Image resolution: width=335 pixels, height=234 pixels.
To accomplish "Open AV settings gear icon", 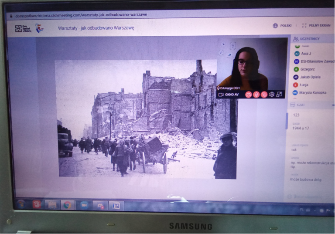I will (x=272, y=95).
